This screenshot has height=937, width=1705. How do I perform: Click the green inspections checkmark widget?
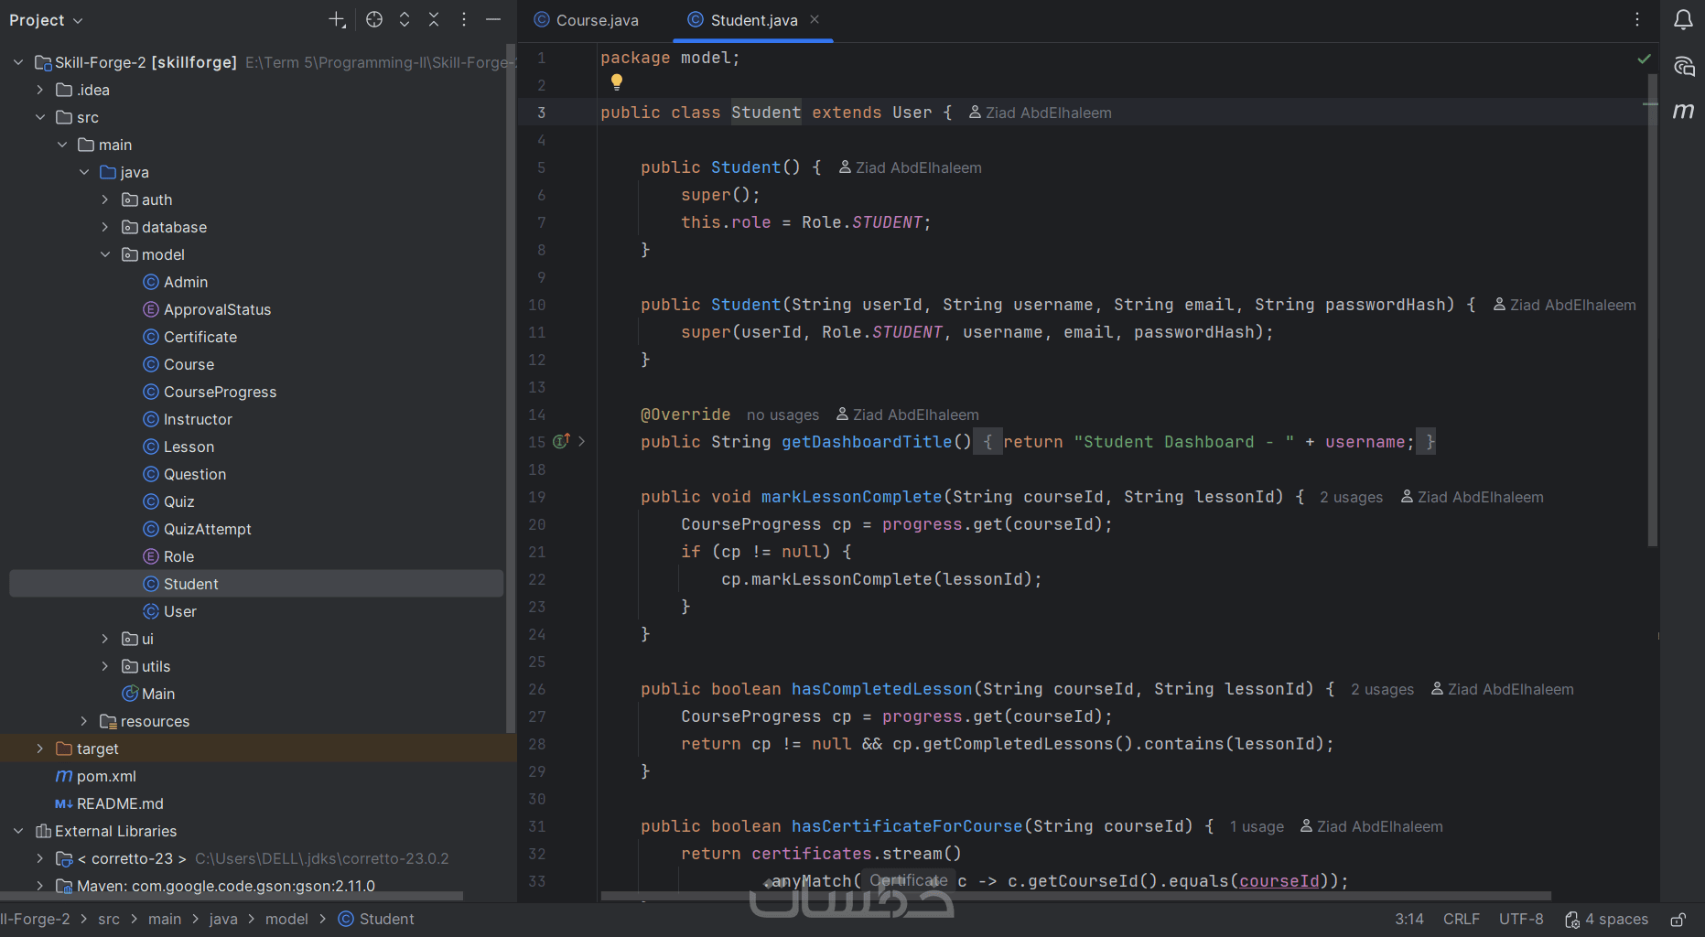(x=1644, y=59)
